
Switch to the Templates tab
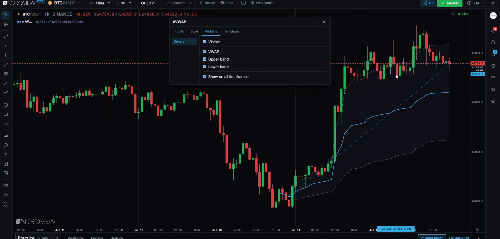click(232, 31)
